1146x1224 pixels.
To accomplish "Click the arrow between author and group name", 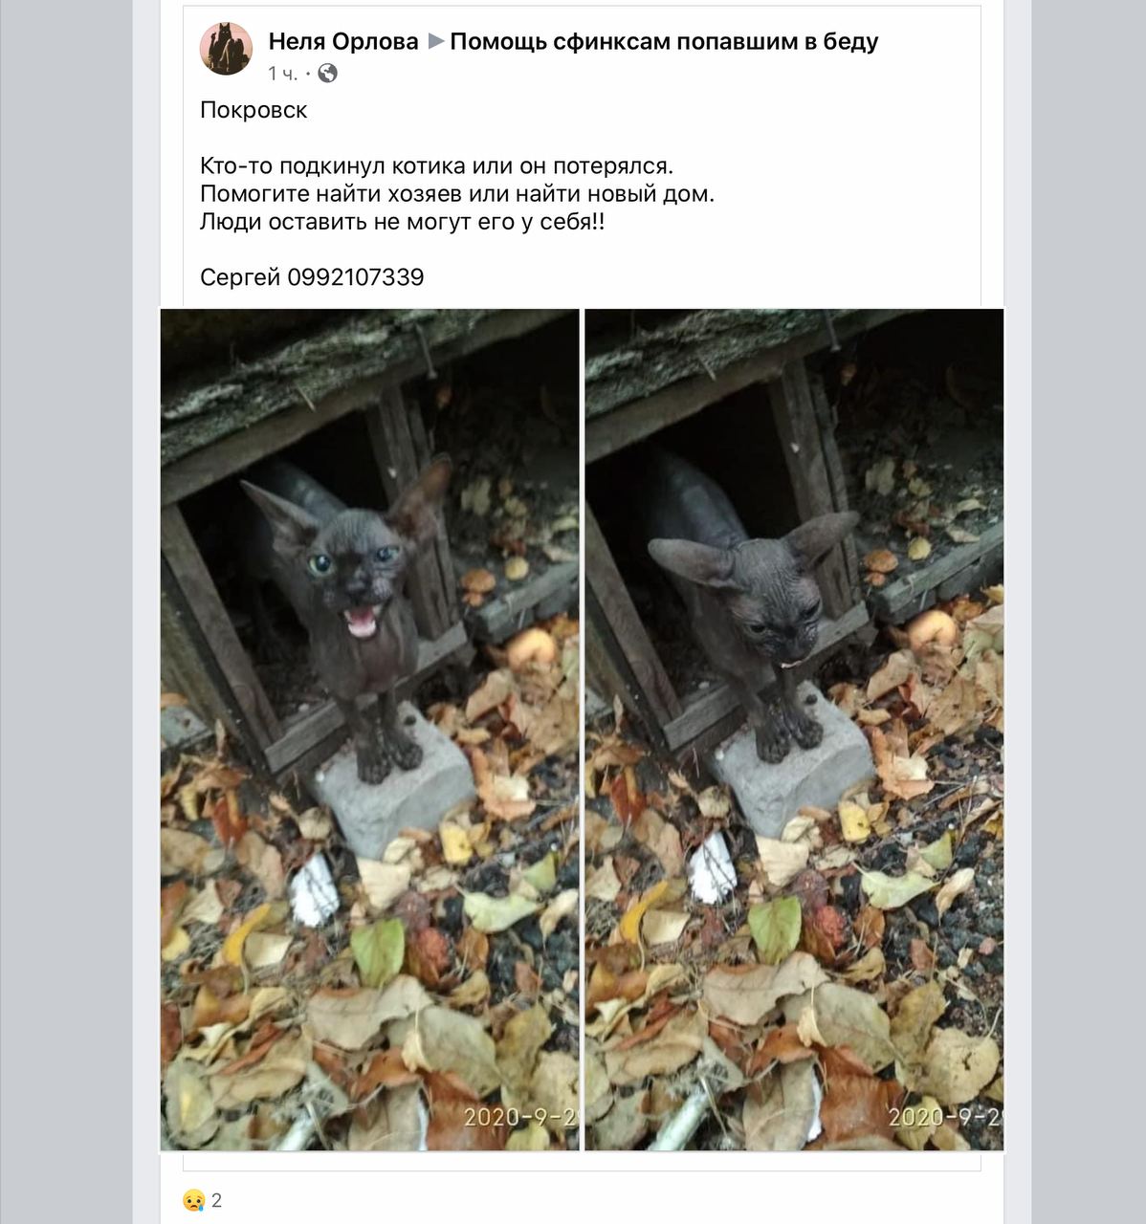I will click(435, 41).
